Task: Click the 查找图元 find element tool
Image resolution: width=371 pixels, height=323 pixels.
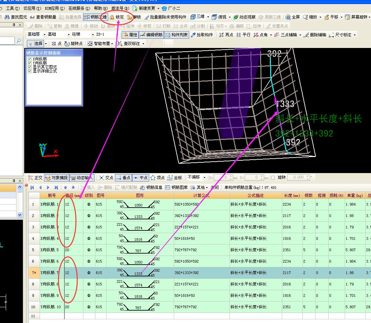Action: (x=16, y=17)
